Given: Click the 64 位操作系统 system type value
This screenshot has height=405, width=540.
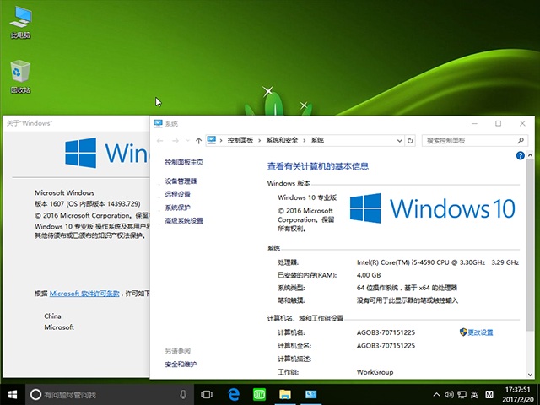Looking at the screenshot, I should tap(407, 288).
